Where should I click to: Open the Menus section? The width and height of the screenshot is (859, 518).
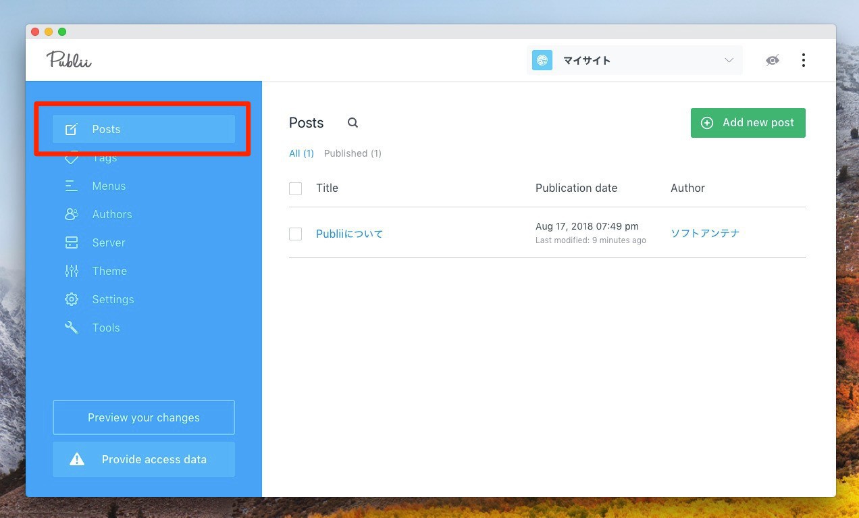109,186
